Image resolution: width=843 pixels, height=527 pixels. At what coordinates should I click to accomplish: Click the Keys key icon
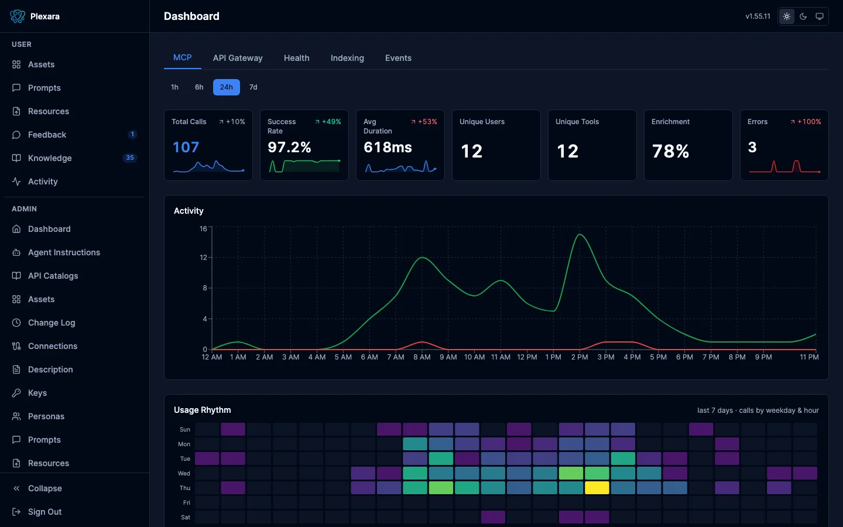click(16, 393)
